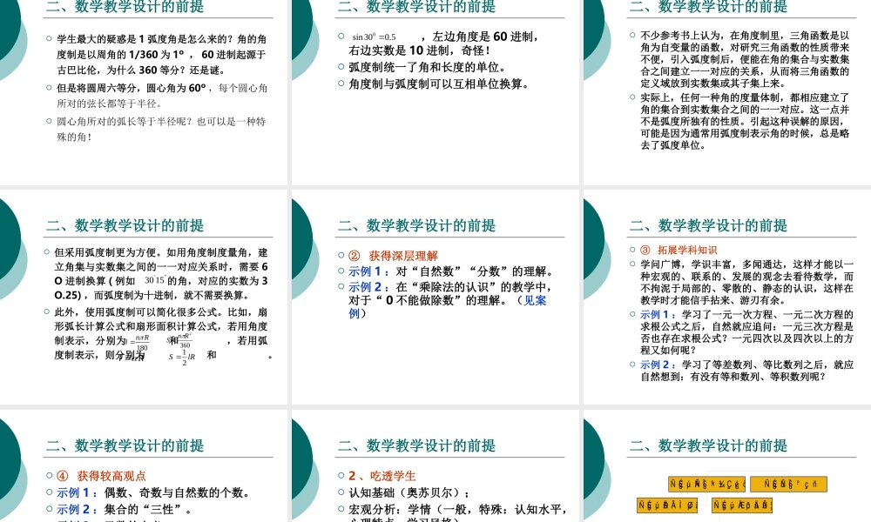
Task: Click the bottom-row first yellow diagram box
Action: [667, 505]
